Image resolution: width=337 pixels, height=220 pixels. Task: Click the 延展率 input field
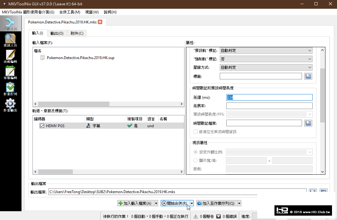pos(269,106)
